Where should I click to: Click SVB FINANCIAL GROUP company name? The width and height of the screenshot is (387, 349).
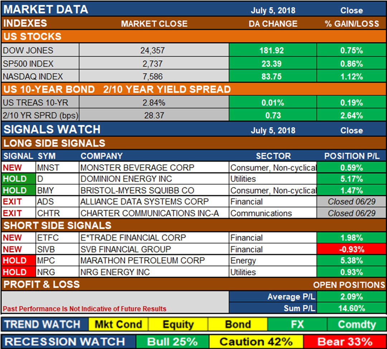click(x=126, y=249)
